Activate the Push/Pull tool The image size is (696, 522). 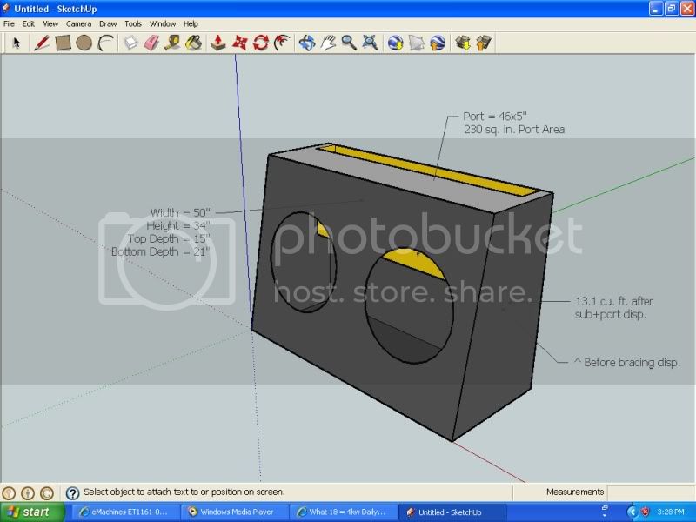click(218, 43)
